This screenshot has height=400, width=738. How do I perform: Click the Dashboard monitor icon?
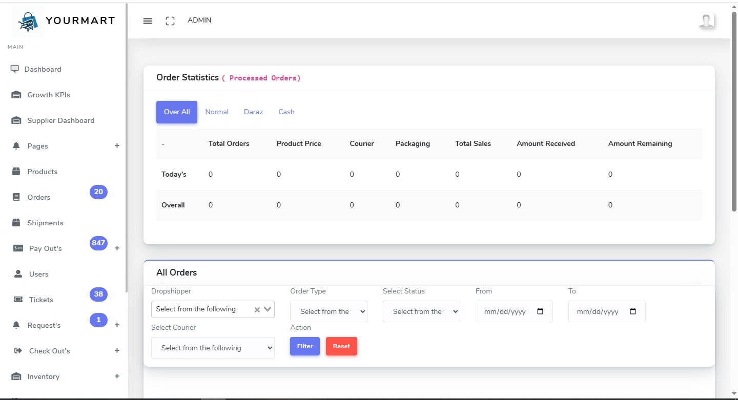15,69
